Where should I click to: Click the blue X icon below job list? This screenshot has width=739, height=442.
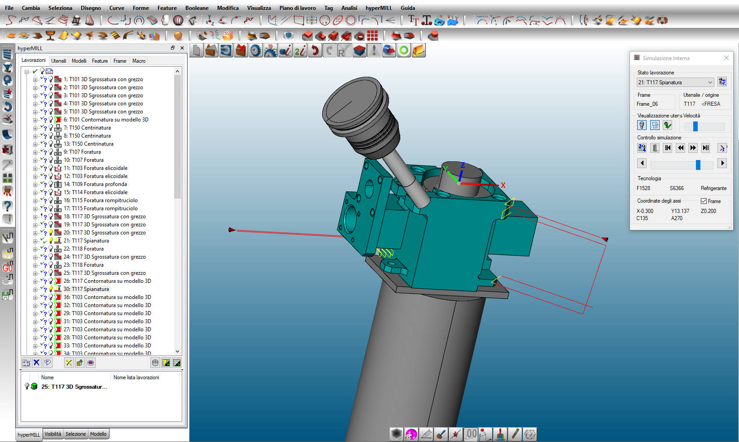click(37, 363)
